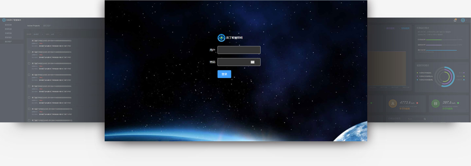471x166 pixels.
Task: Check the box for lamp UUID ending 00010
Action: click(29, 109)
